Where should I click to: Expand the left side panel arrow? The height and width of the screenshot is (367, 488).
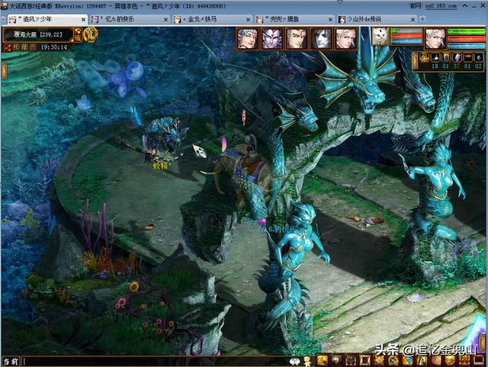point(4,71)
